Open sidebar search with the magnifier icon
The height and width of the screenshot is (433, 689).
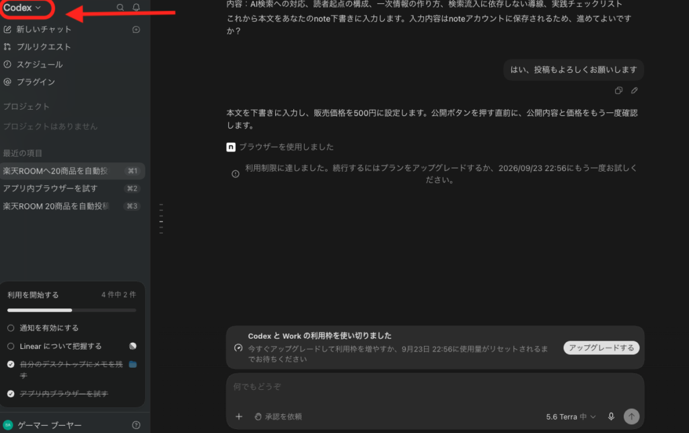[120, 7]
